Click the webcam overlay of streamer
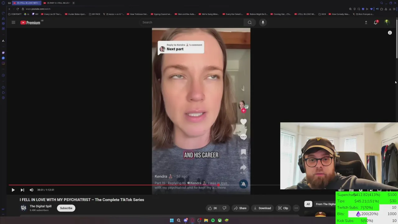 (x=339, y=156)
